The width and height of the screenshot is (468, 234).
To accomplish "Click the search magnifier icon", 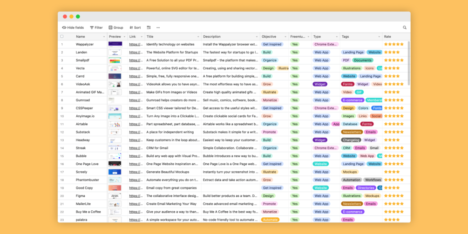I will click(405, 27).
